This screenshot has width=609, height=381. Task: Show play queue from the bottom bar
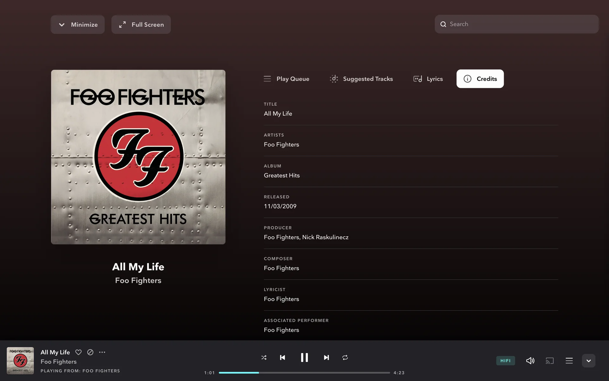[x=569, y=361]
